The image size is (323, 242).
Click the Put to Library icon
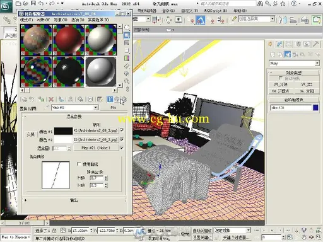click(80, 99)
